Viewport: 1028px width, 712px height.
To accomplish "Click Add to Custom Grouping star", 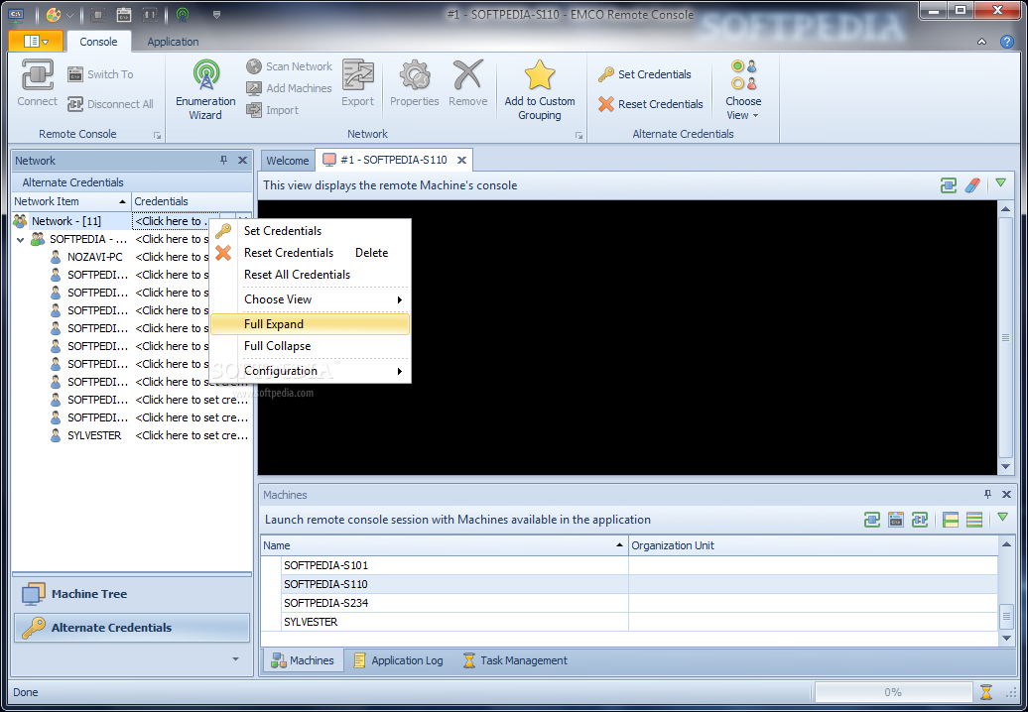I will 540,89.
